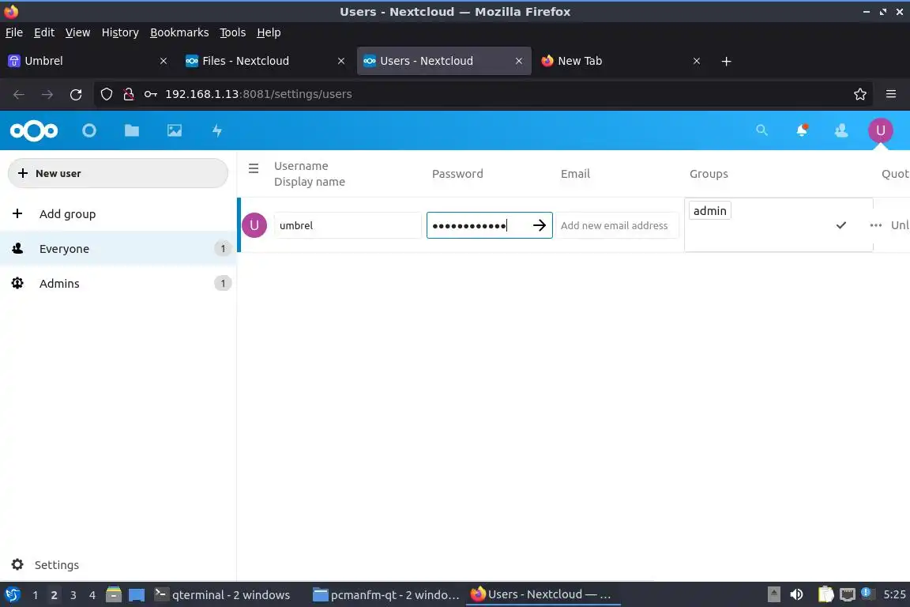This screenshot has width=910, height=607.
Task: Open the Help menu
Action: pos(269,32)
